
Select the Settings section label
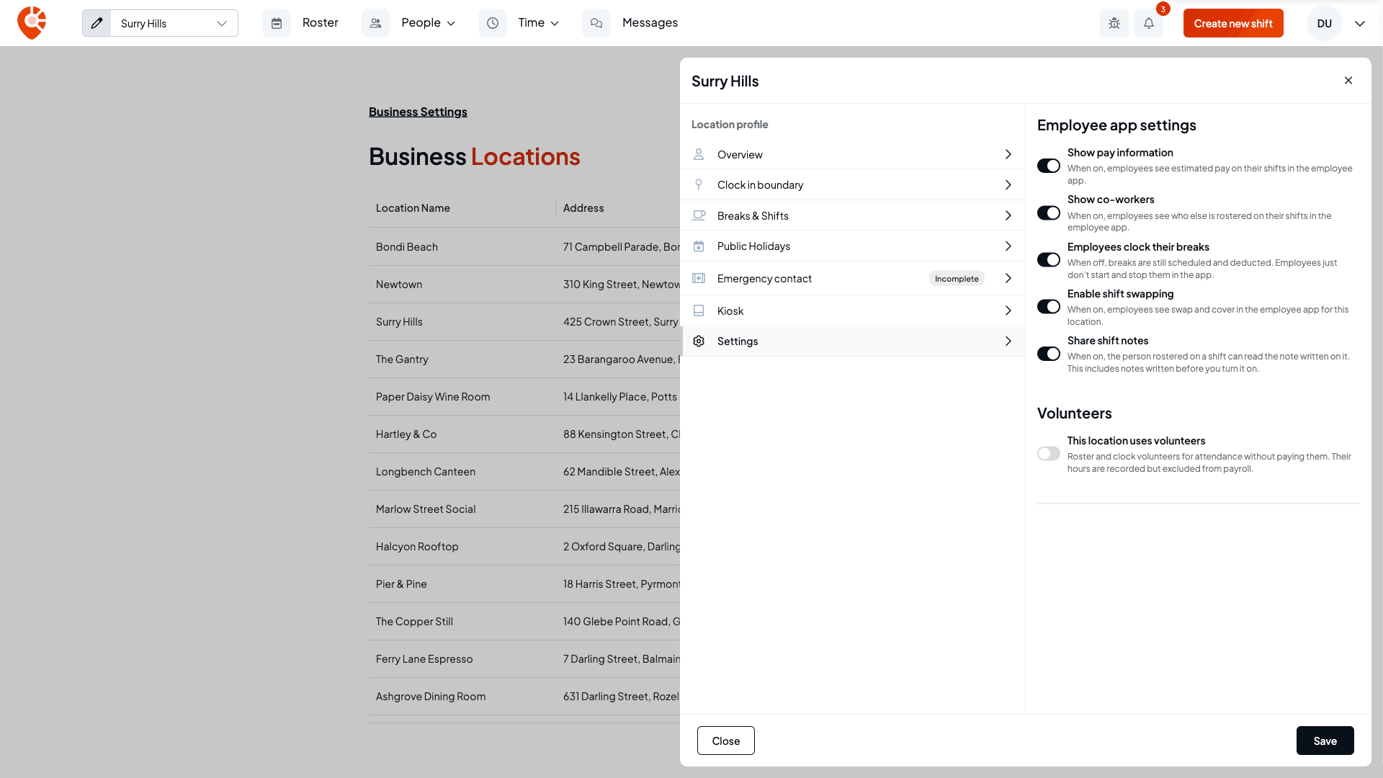(738, 341)
